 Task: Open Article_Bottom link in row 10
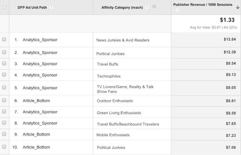coord(36,147)
